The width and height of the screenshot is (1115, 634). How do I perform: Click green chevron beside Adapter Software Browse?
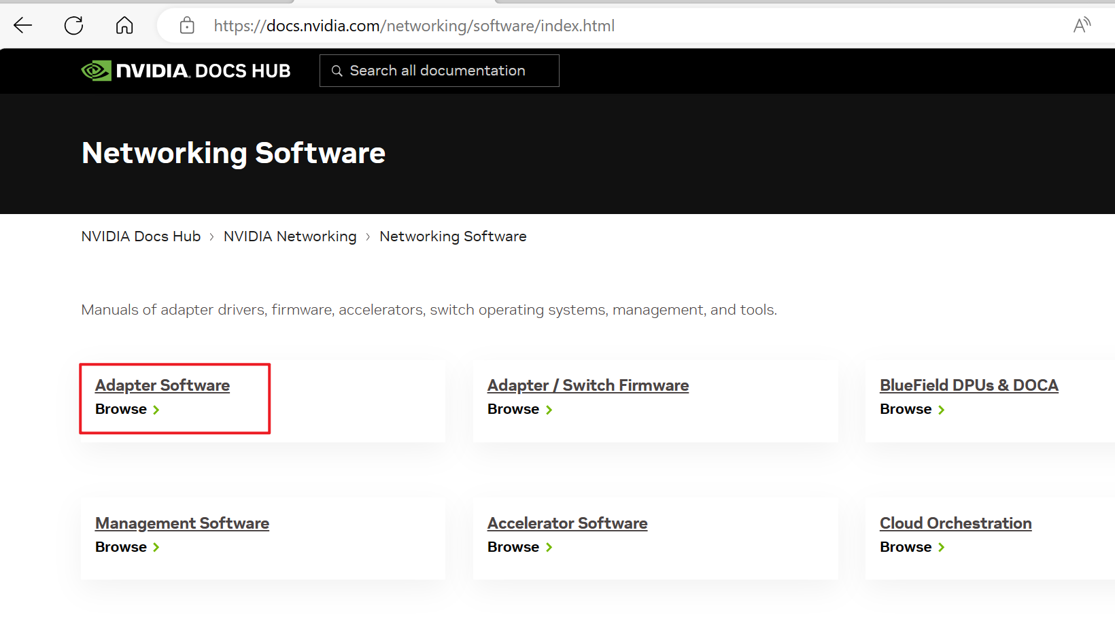156,410
